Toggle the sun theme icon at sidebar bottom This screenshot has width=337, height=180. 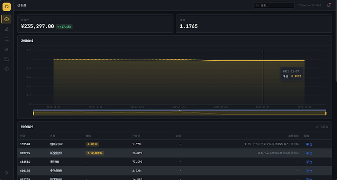pos(7,173)
